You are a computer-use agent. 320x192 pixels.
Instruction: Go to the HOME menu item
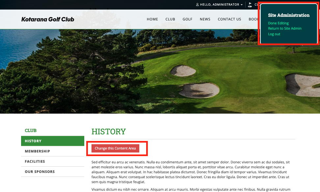click(x=152, y=19)
